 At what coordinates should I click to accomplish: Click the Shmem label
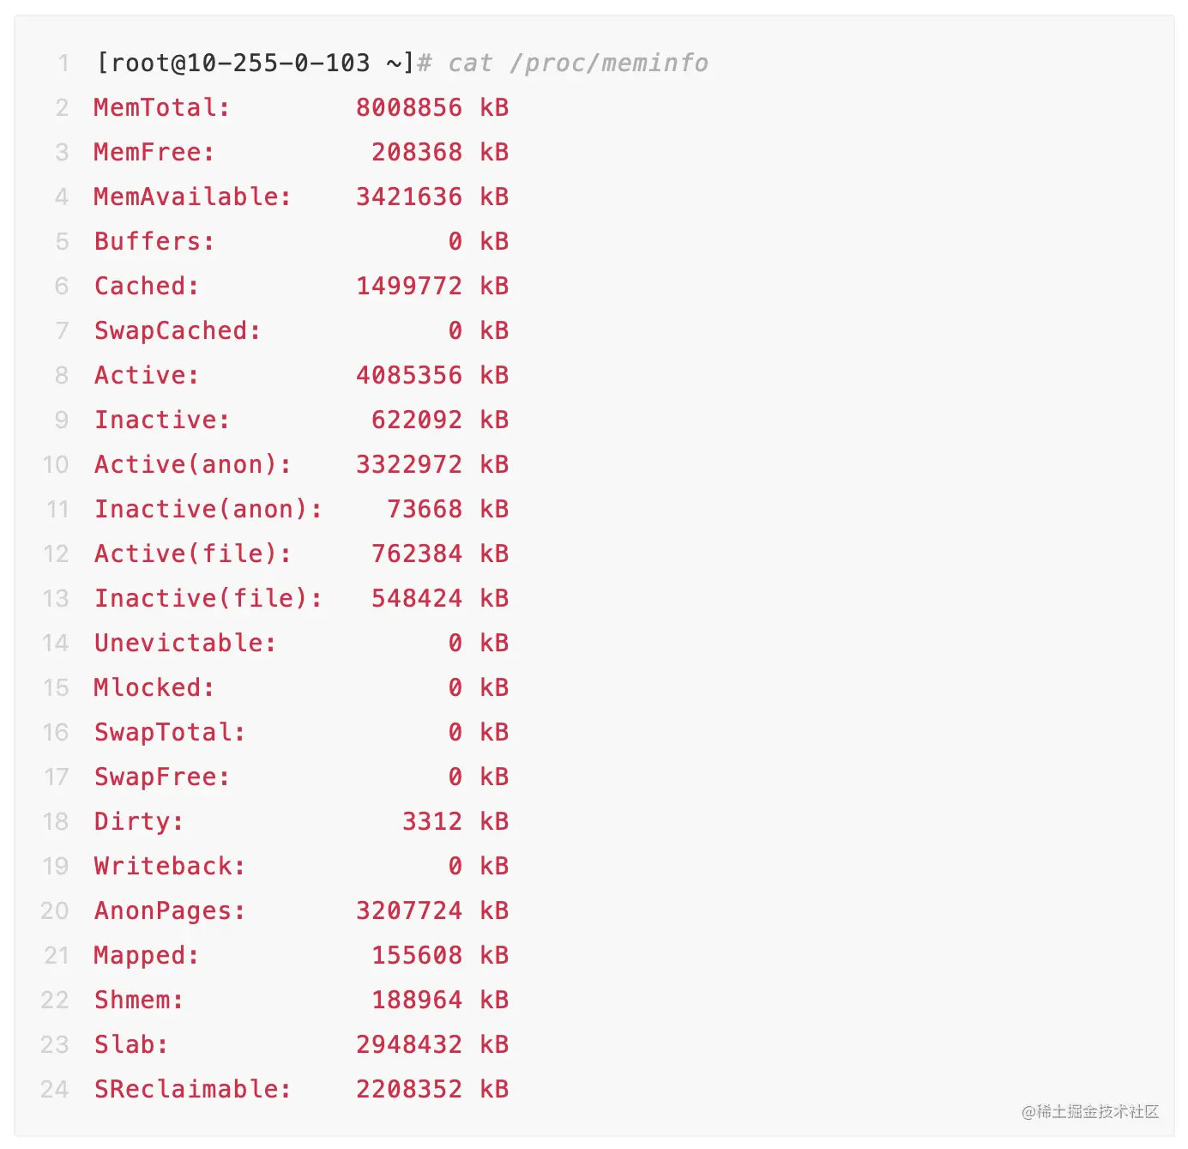(138, 1001)
